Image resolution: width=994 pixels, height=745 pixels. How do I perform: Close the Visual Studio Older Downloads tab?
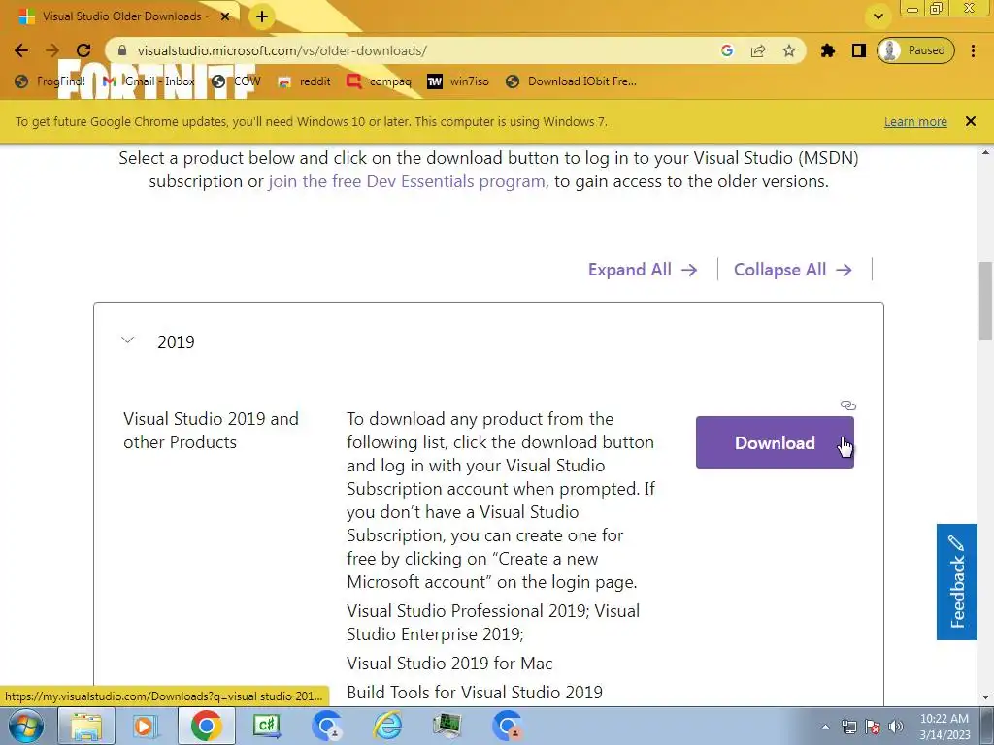[225, 16]
